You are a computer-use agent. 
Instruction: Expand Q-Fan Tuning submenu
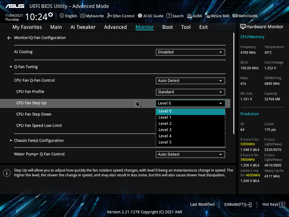(x=26, y=67)
